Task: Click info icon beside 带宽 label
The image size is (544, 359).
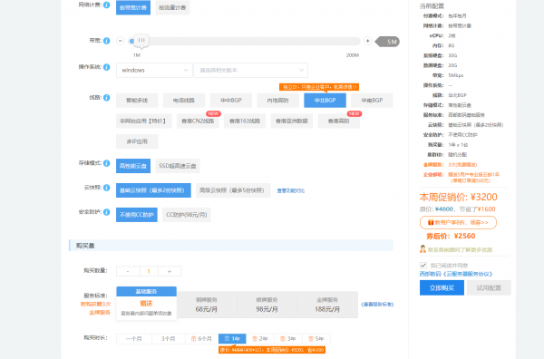Action: (106, 41)
